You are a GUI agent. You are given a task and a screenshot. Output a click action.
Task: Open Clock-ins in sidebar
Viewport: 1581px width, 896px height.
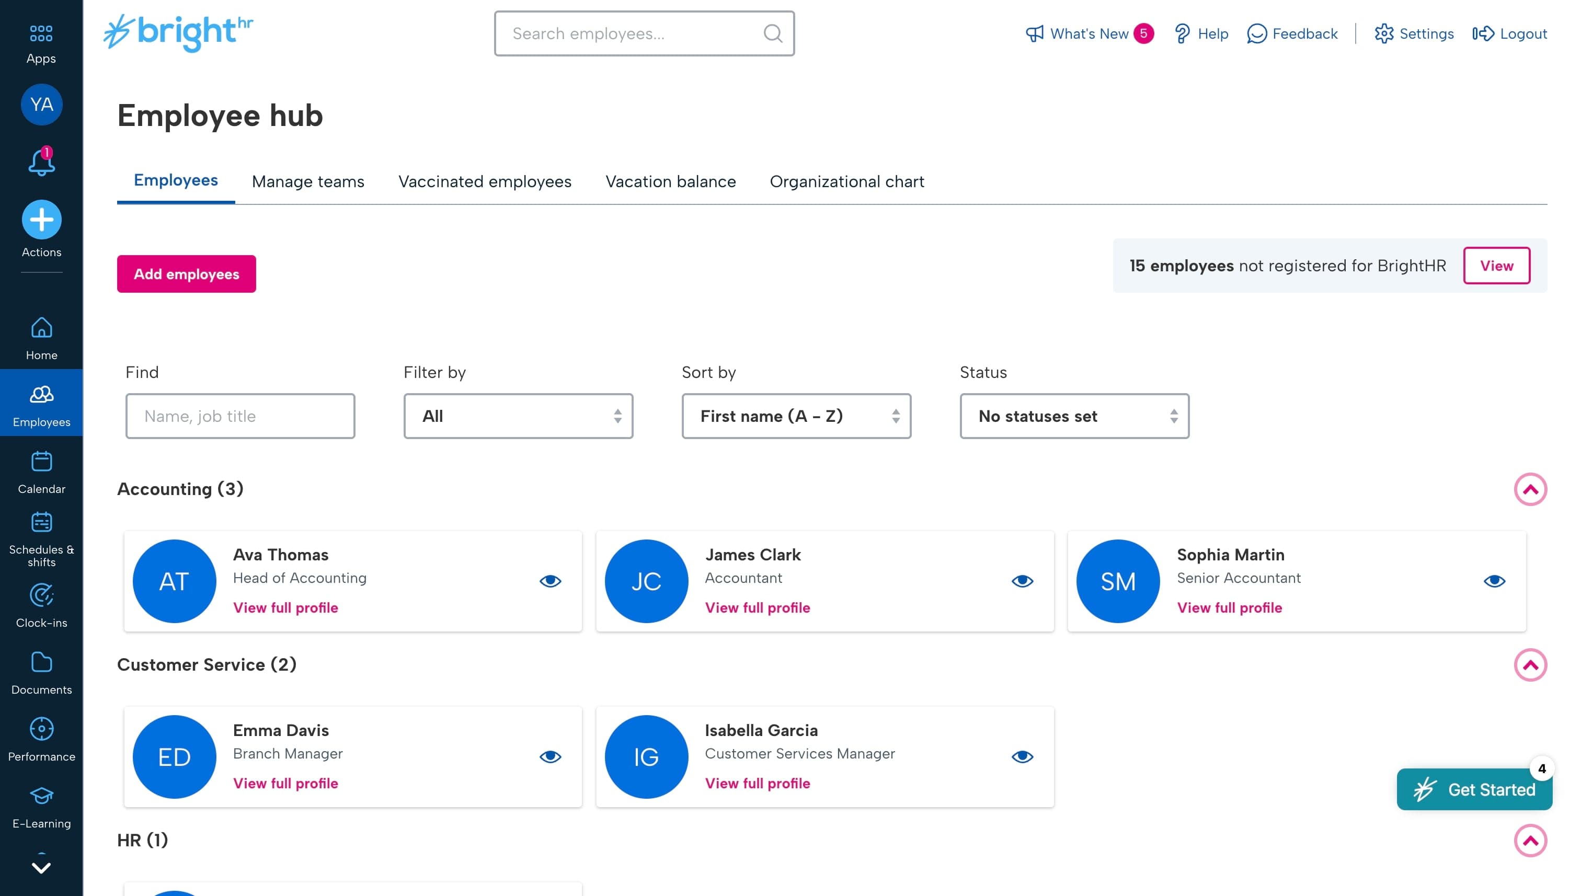pyautogui.click(x=41, y=606)
